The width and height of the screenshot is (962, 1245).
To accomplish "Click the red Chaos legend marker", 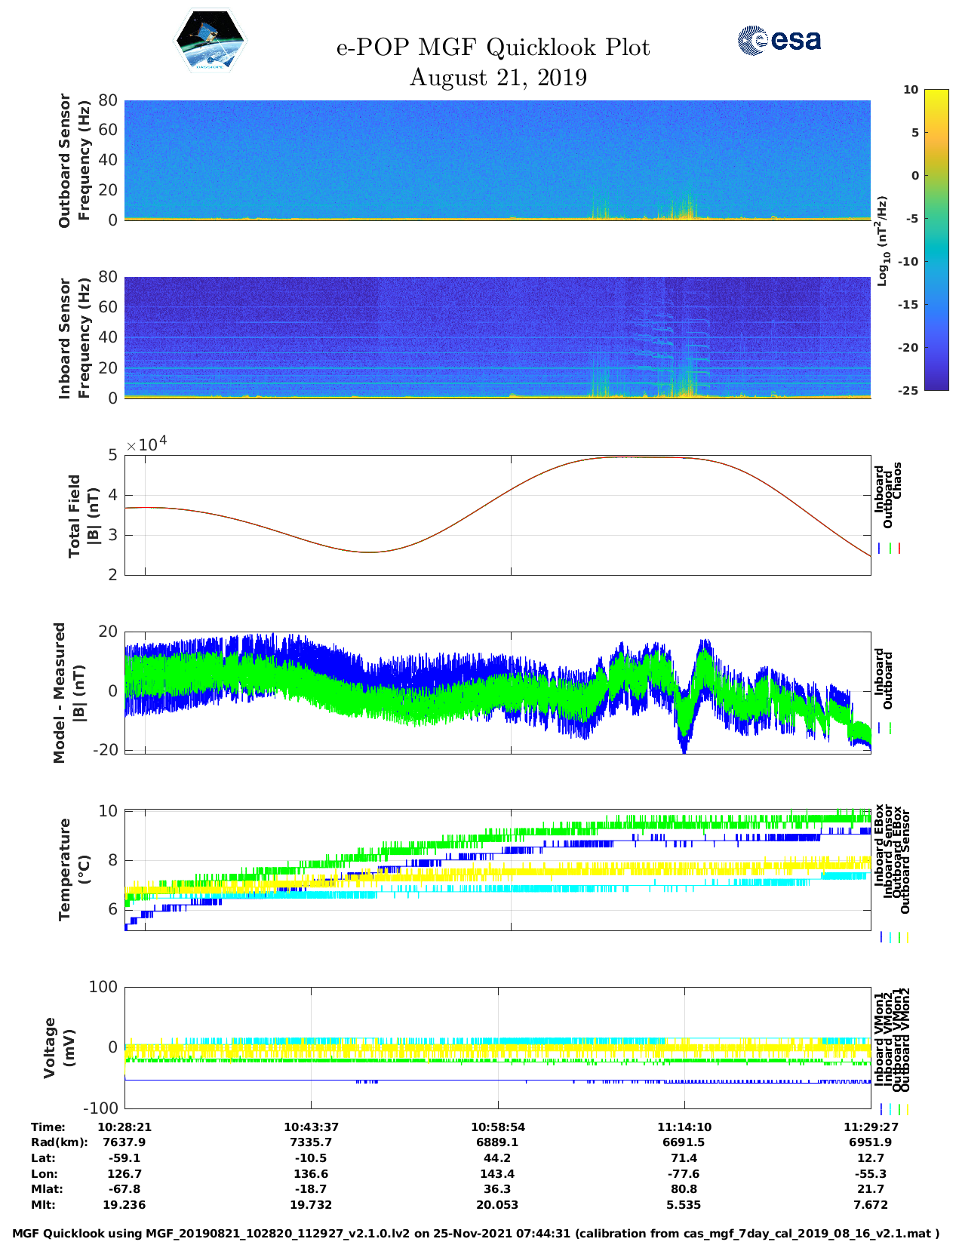I will pos(899,549).
